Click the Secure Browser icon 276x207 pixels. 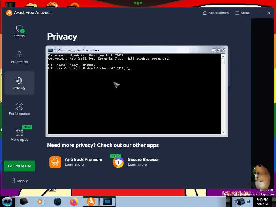[x=118, y=162]
